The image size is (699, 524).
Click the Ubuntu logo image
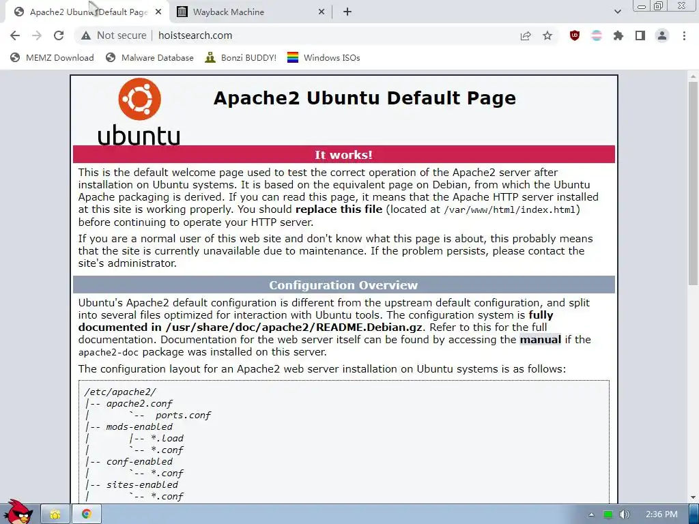(139, 111)
